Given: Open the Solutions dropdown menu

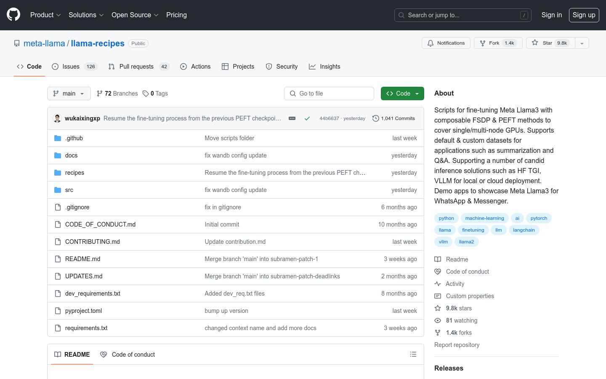Looking at the screenshot, I should tap(86, 15).
